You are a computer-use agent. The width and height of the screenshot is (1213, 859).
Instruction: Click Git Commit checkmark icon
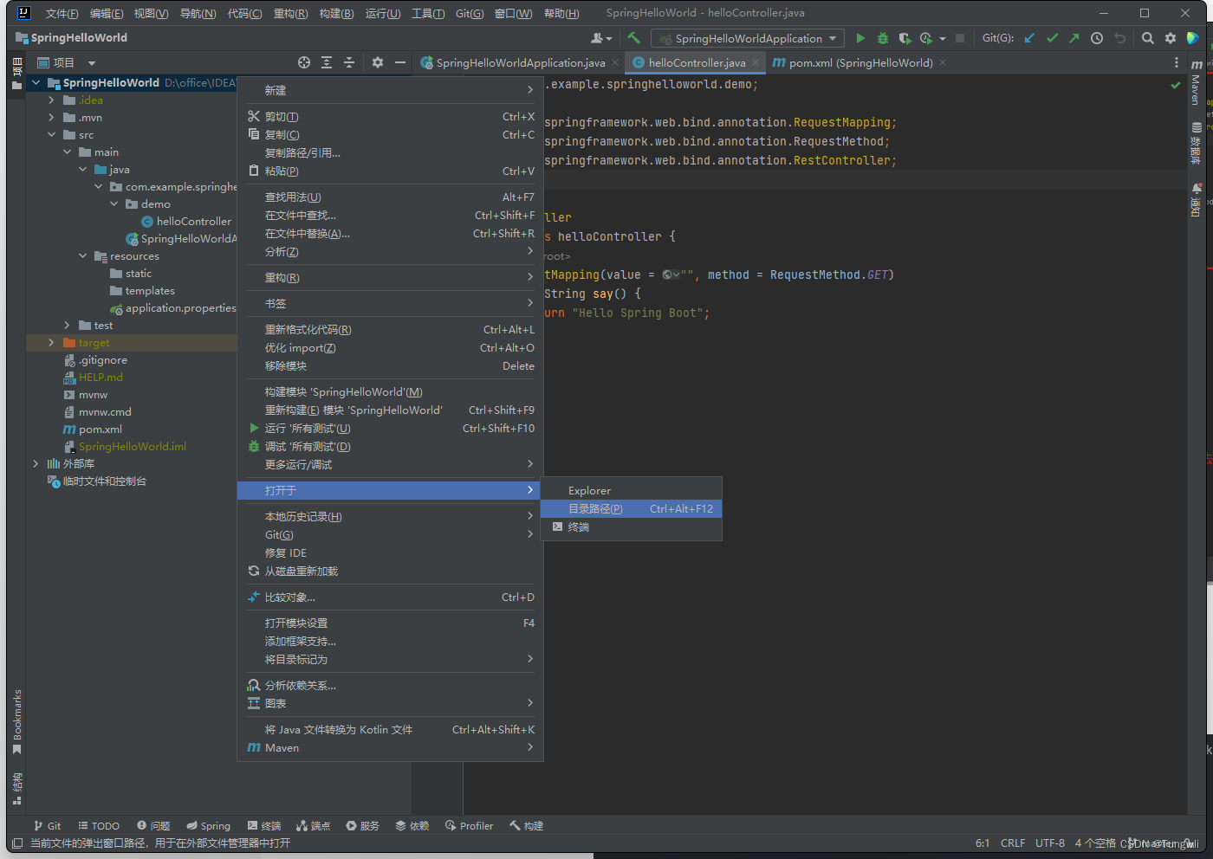[x=1052, y=38]
